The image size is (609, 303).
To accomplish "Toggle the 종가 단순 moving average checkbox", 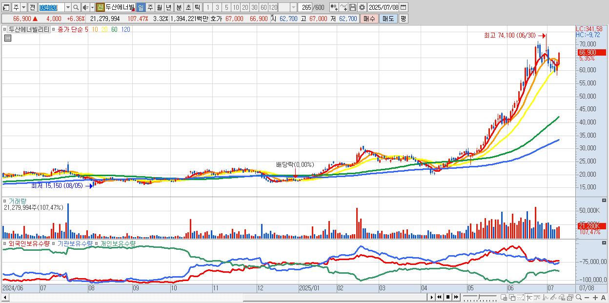I will pyautogui.click(x=53, y=29).
